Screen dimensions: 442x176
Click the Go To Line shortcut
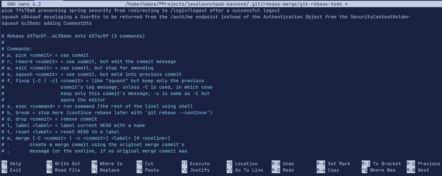point(245,170)
